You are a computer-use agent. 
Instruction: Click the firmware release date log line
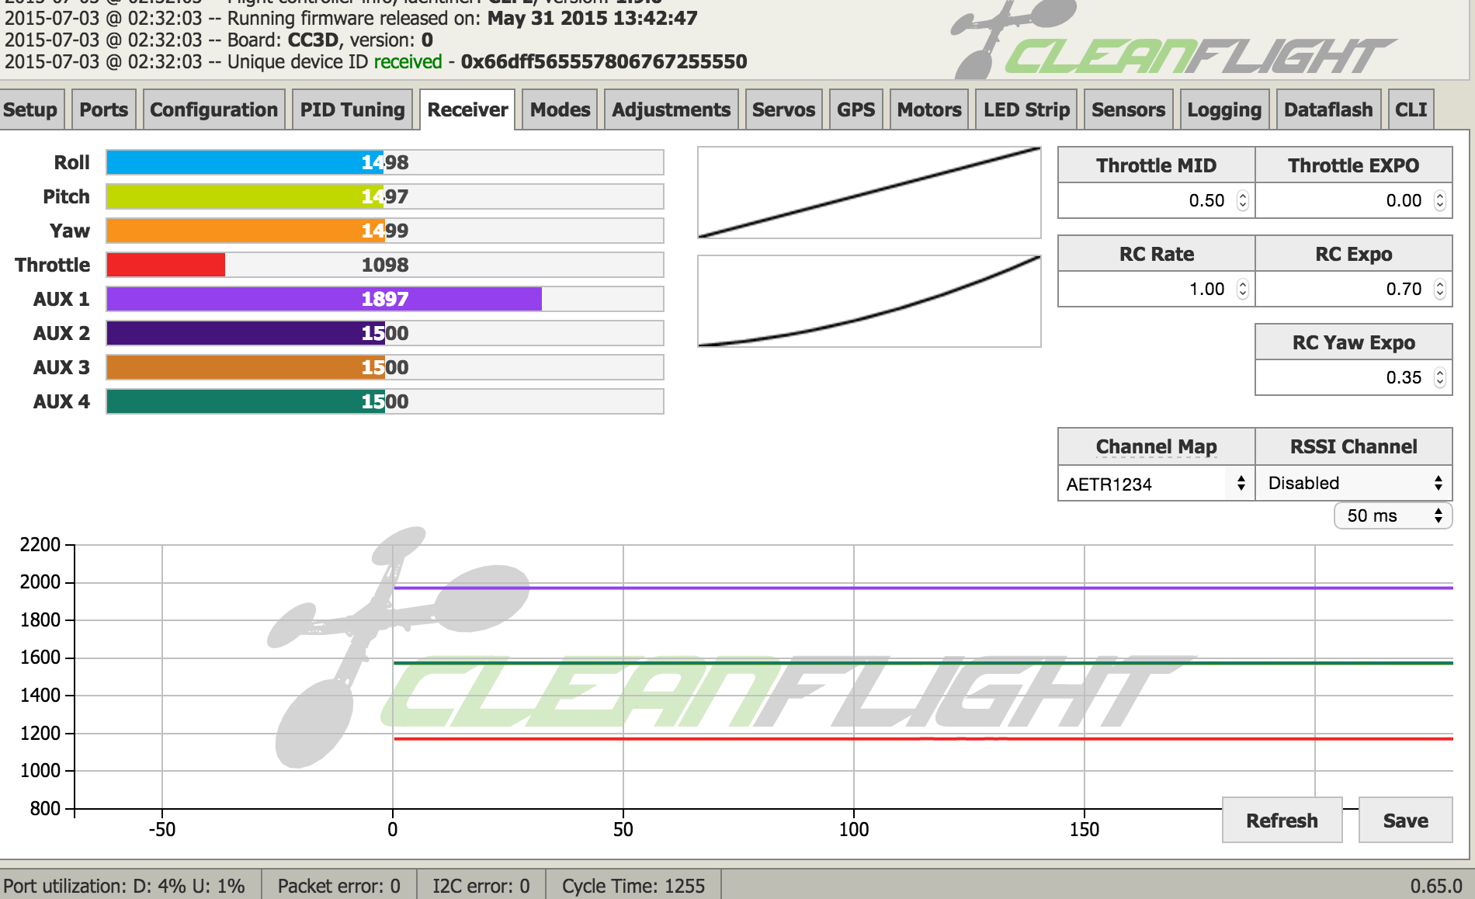click(351, 18)
